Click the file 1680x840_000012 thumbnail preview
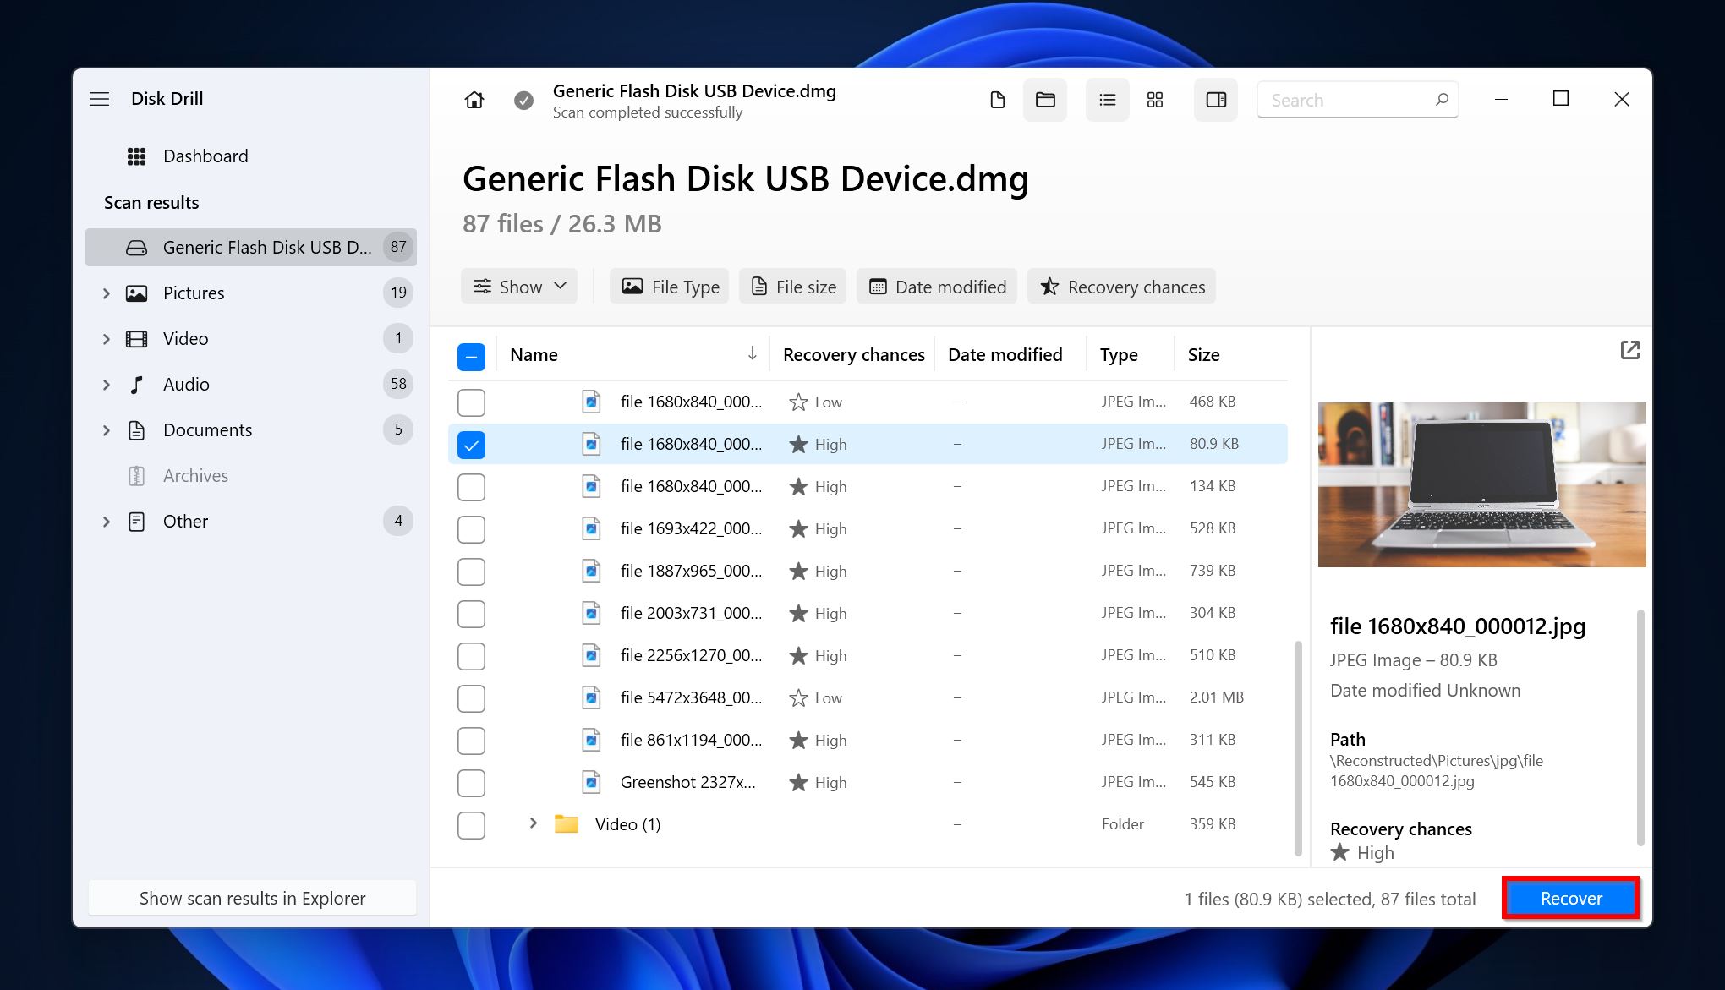Viewport: 1725px width, 990px height. [1480, 484]
